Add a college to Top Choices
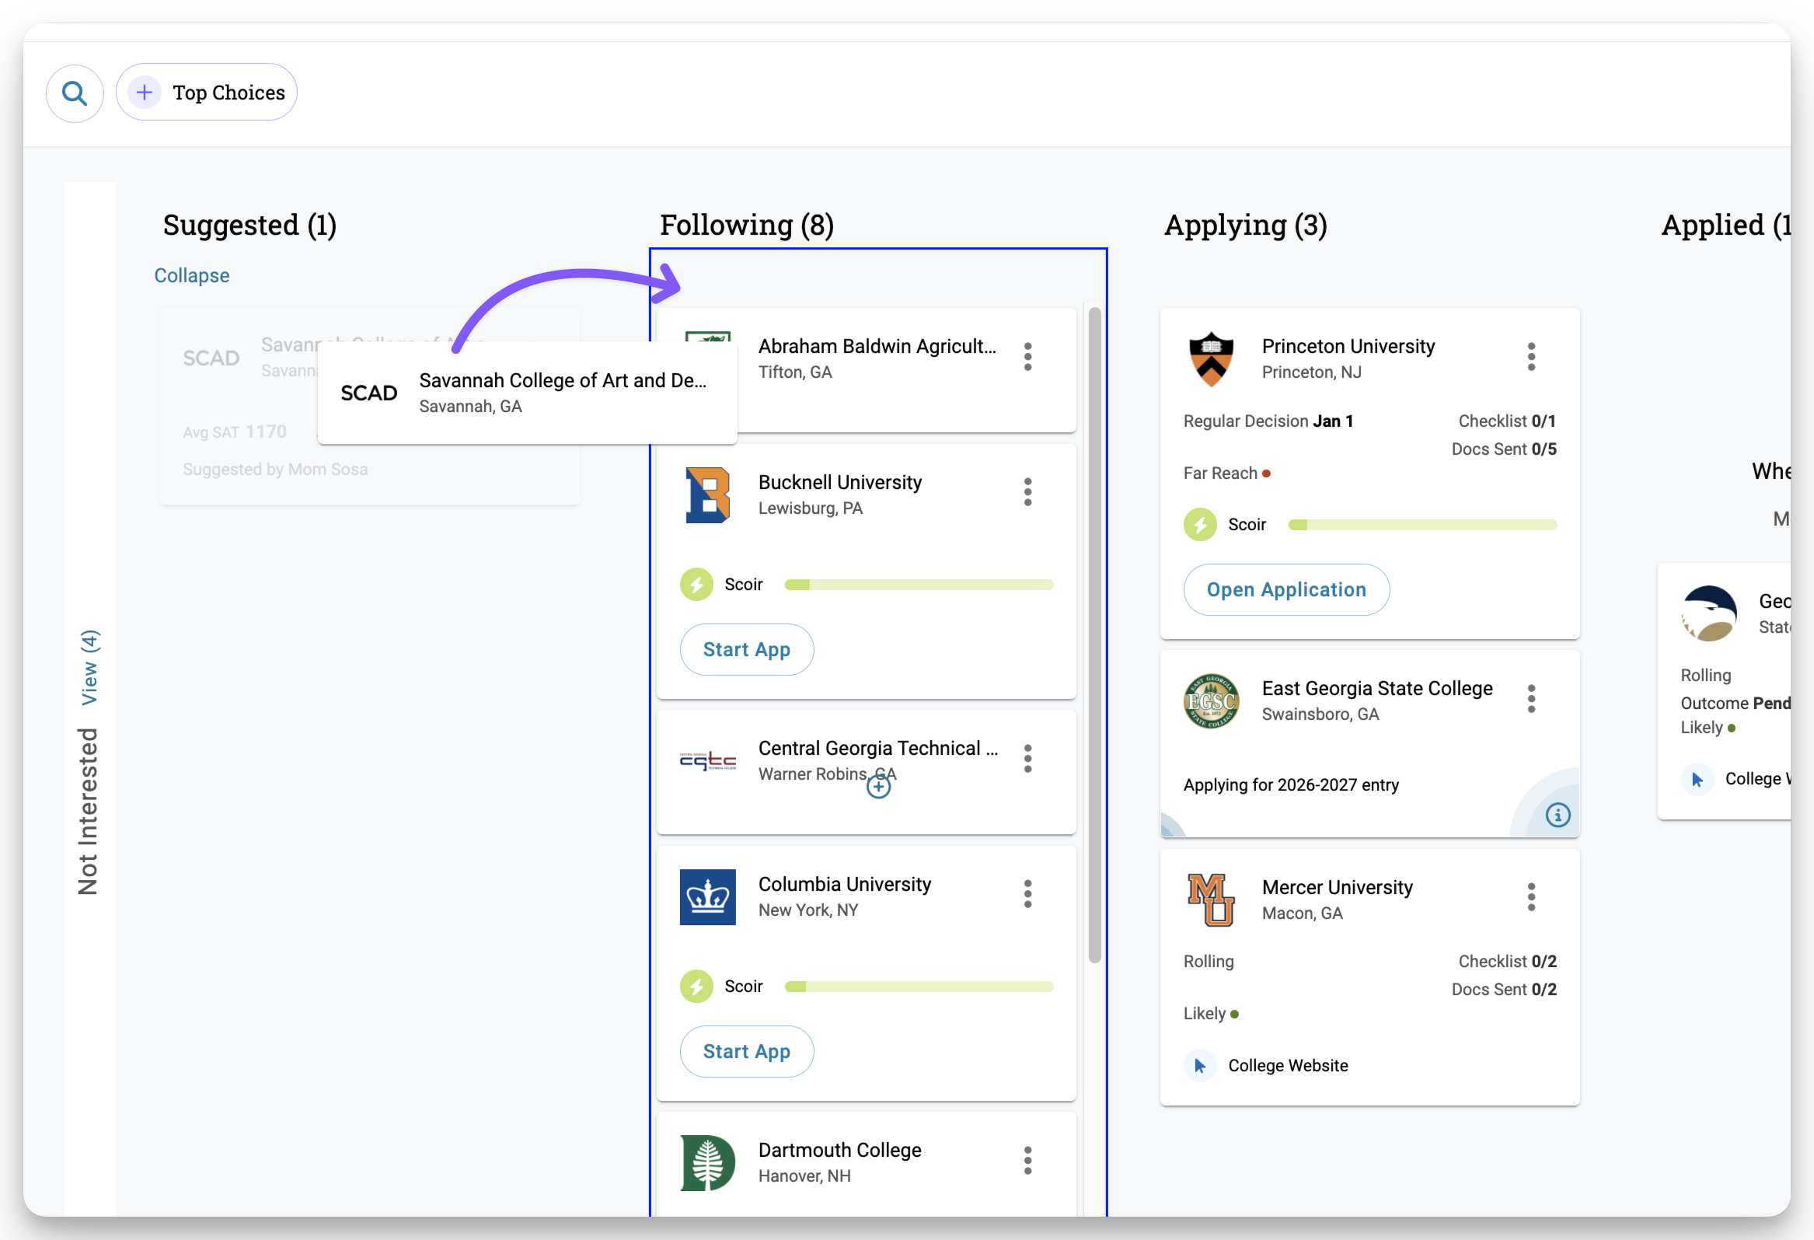 (x=206, y=93)
